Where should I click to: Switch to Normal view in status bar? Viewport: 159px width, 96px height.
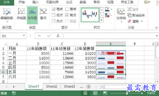(x=85, y=93)
